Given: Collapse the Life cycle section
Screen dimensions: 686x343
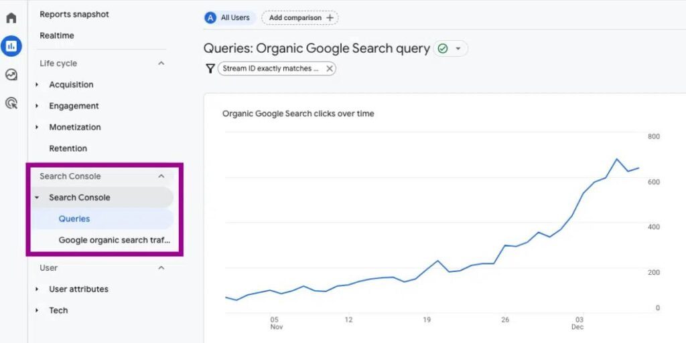Looking at the screenshot, I should click(161, 64).
